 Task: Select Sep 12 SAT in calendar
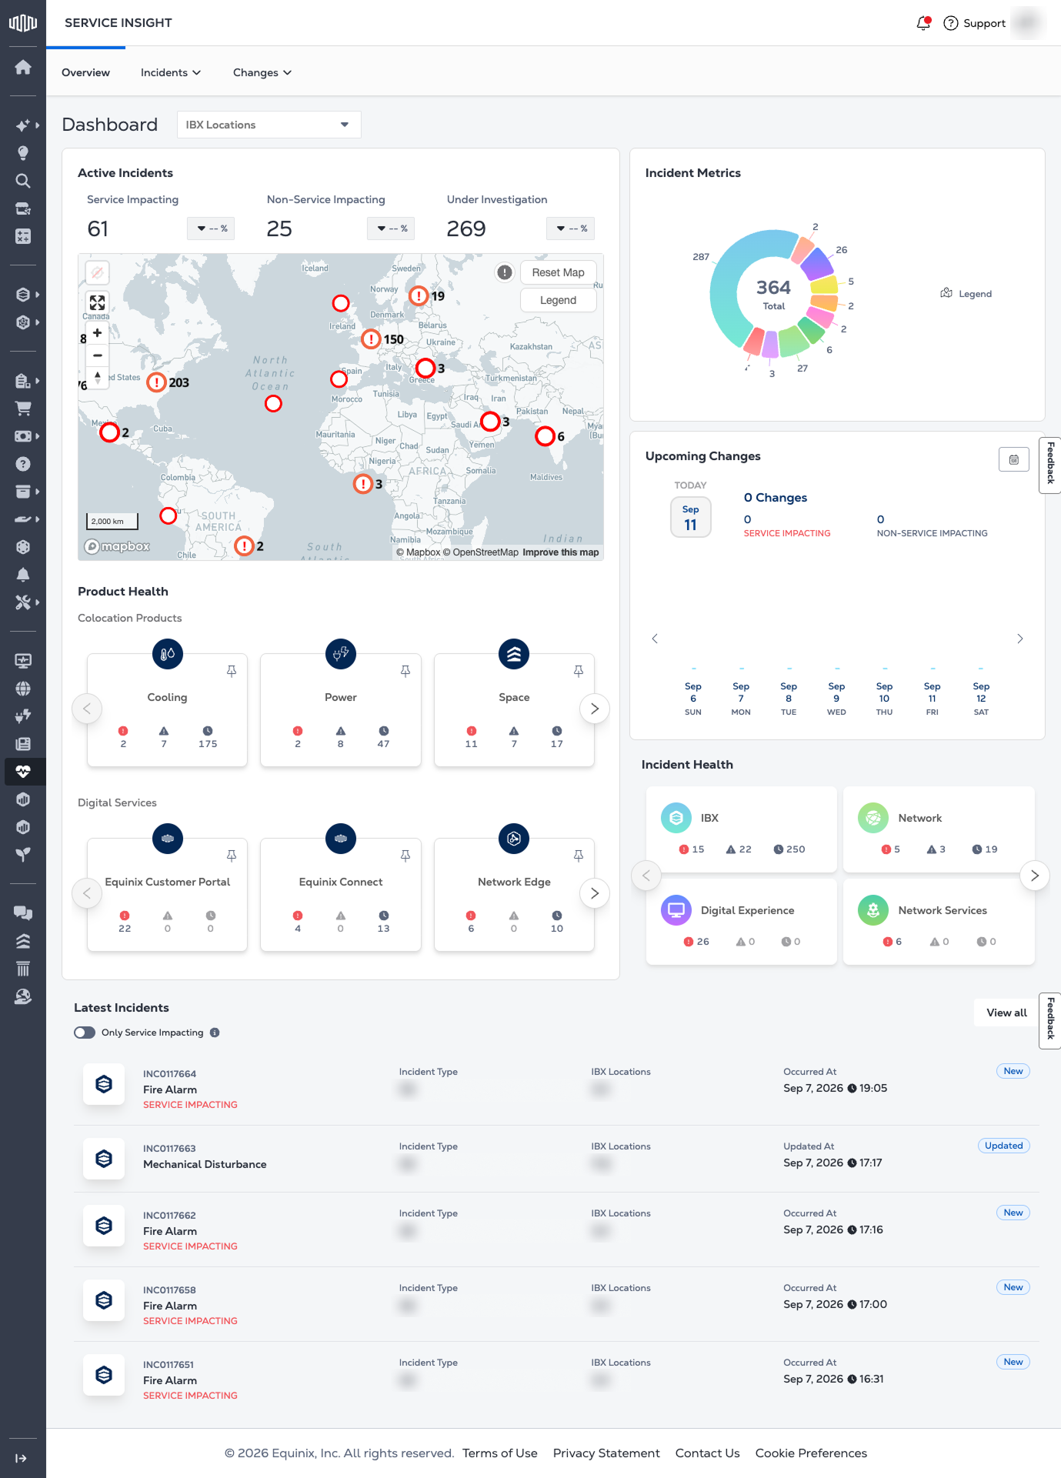coord(981,699)
